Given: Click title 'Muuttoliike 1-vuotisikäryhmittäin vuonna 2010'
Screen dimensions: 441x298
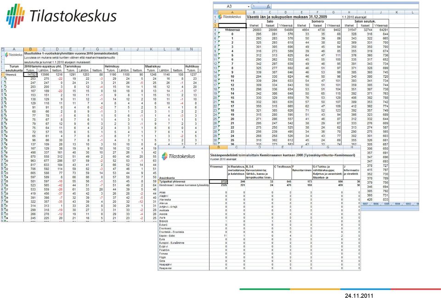Looking at the screenshot, I should pyautogui.click(x=71, y=53).
